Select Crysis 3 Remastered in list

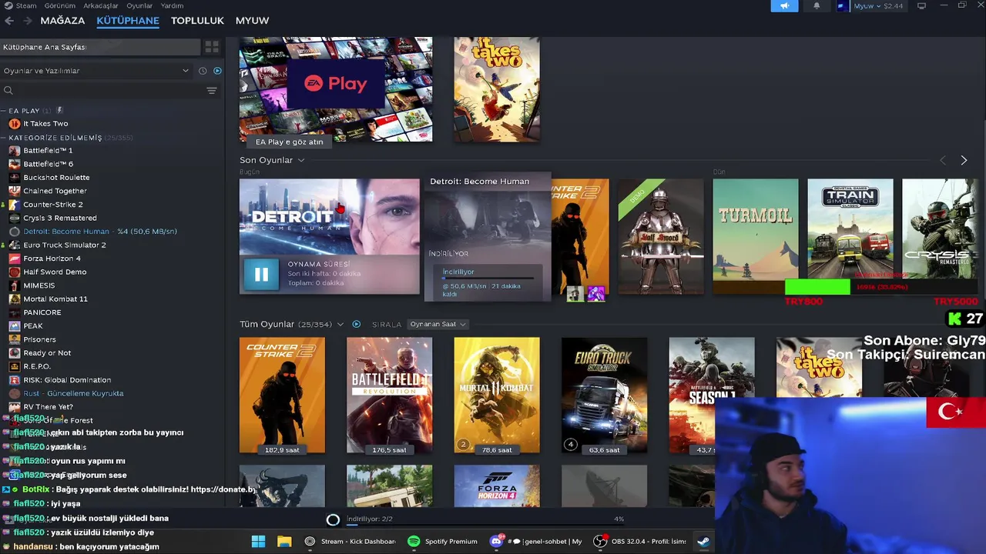[59, 218]
